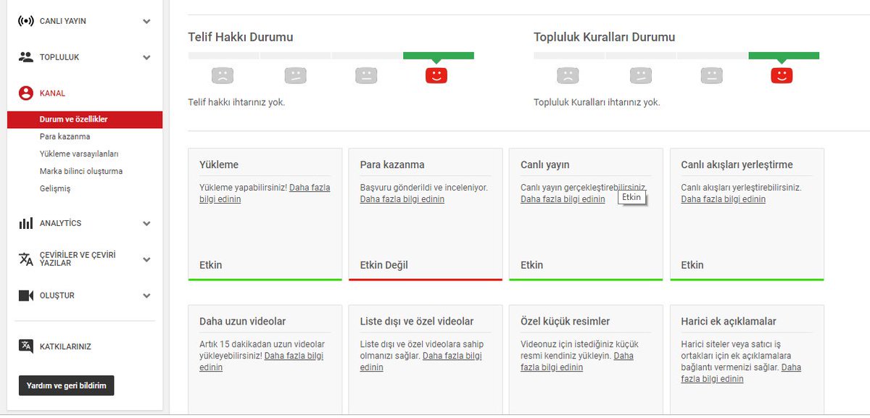Click the Etkin tooltip popup

[632, 197]
